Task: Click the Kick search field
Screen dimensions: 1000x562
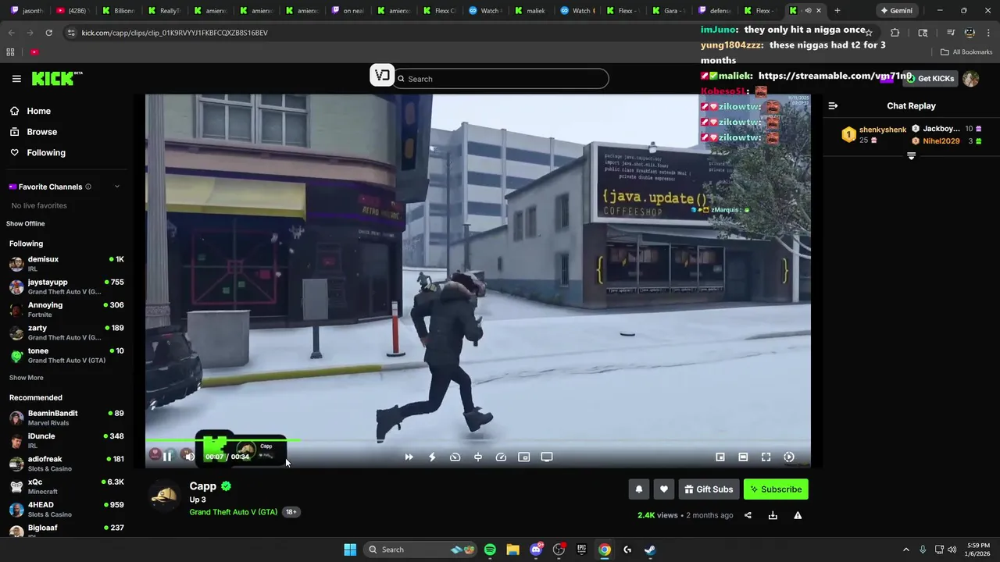Action: [501, 79]
